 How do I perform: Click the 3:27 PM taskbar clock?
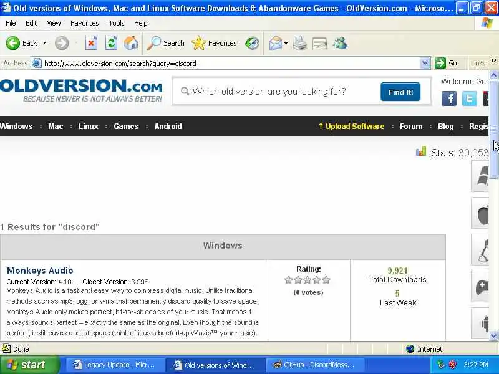click(x=476, y=365)
